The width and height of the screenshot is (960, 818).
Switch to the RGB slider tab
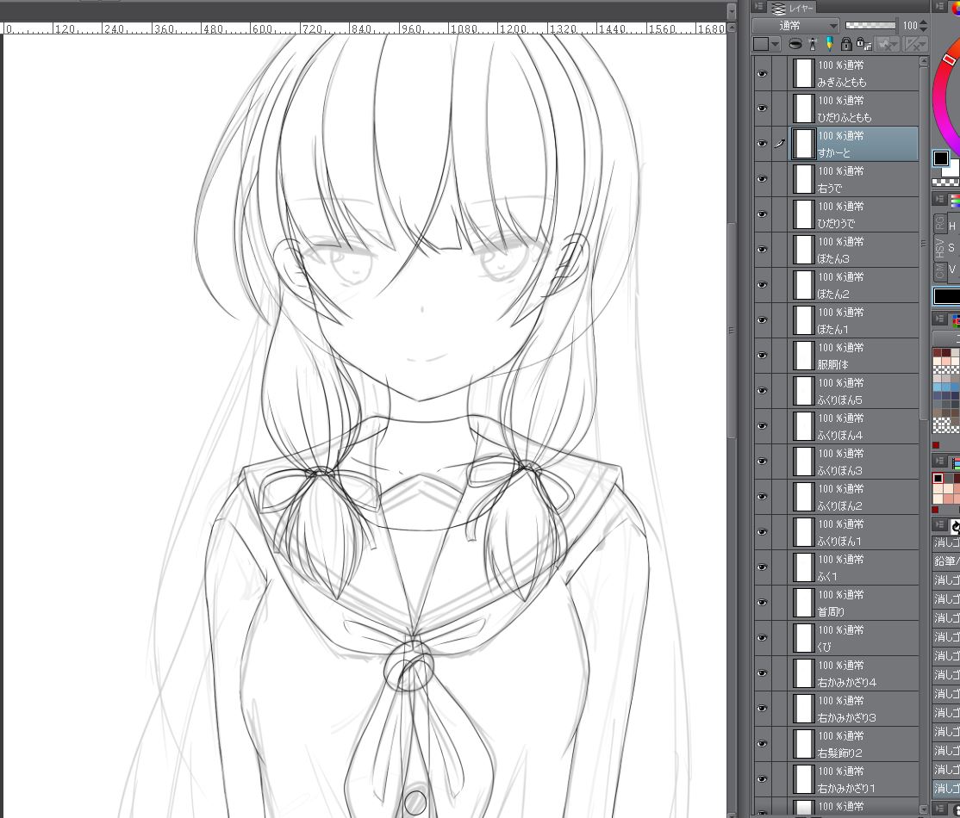coord(939,223)
